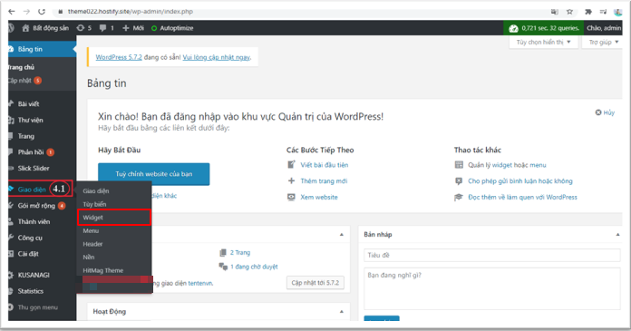The width and height of the screenshot is (631, 331).
Task: Open Bài viết posts menu
Action: click(x=42, y=104)
